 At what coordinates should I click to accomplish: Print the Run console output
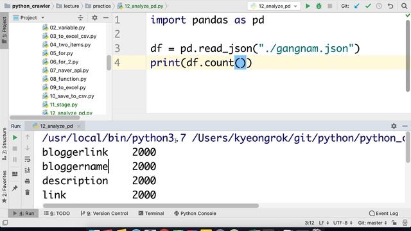pos(27,181)
